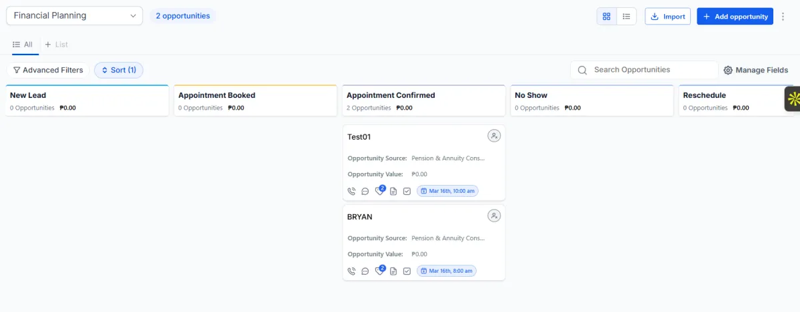
Task: Open Manage Fields settings
Action: tap(756, 70)
